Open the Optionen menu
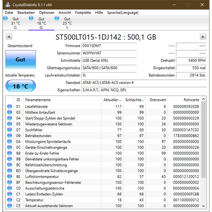Screen dimensions: 212x212 pyautogui.click(x=47, y=13)
